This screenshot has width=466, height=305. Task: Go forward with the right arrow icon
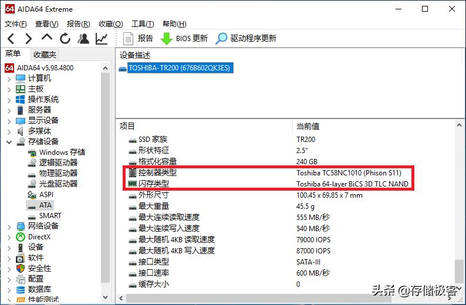pos(29,39)
